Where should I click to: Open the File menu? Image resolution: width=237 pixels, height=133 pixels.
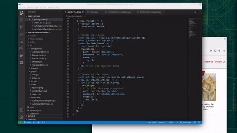pyautogui.click(x=20, y=8)
